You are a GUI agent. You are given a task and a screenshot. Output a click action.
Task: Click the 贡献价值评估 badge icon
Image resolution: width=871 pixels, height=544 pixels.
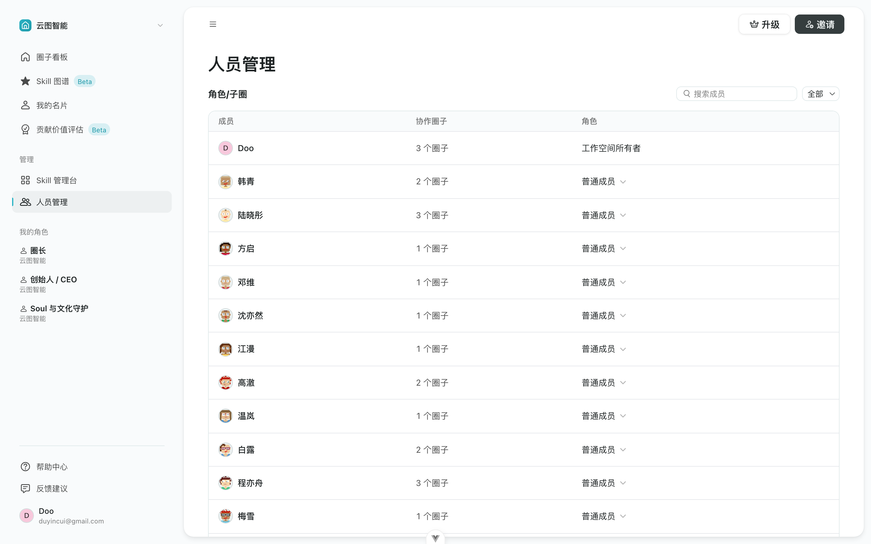(25, 130)
